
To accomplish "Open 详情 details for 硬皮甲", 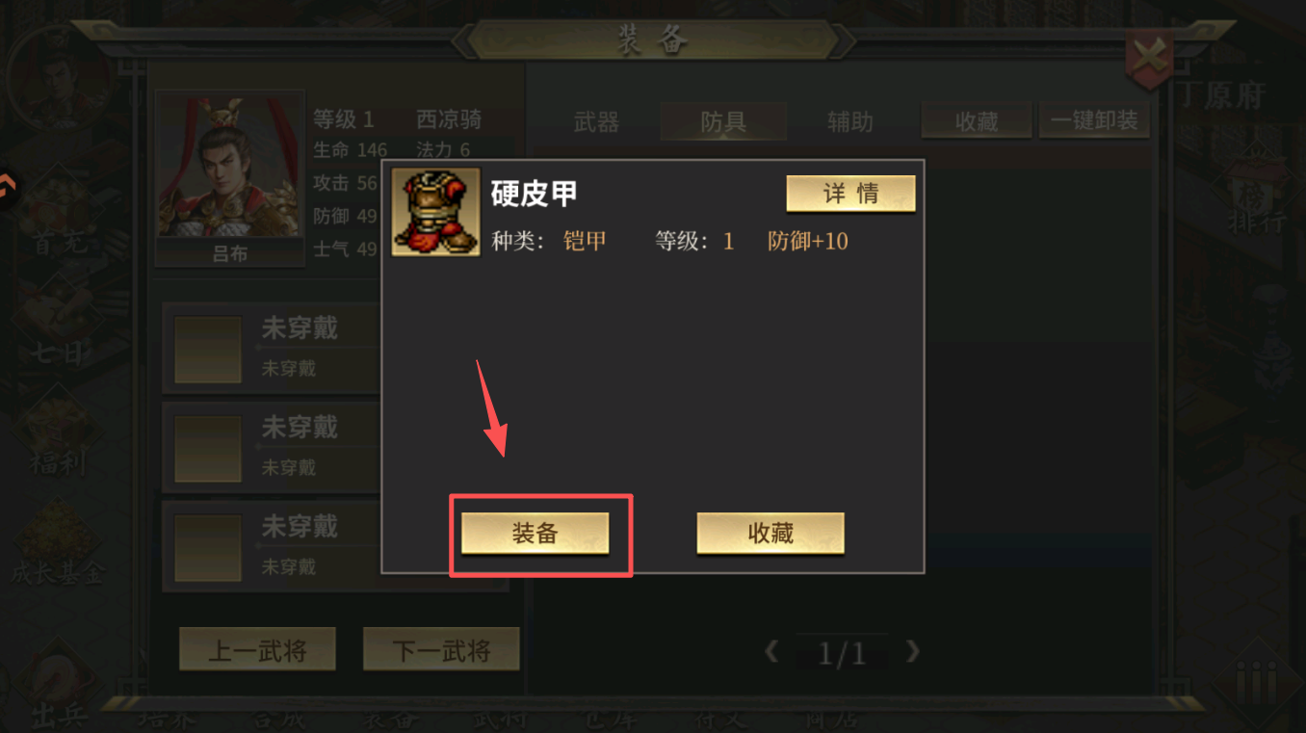I will (850, 194).
